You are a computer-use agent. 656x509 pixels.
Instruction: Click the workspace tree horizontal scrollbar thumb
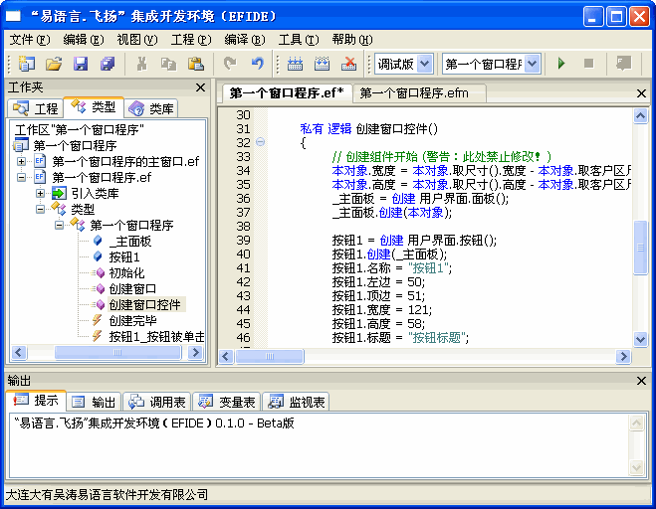pyautogui.click(x=118, y=353)
